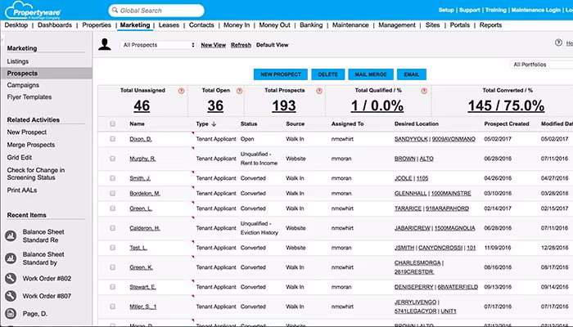Open the Dashboards menu
The height and width of the screenshot is (327, 573).
[x=55, y=25]
